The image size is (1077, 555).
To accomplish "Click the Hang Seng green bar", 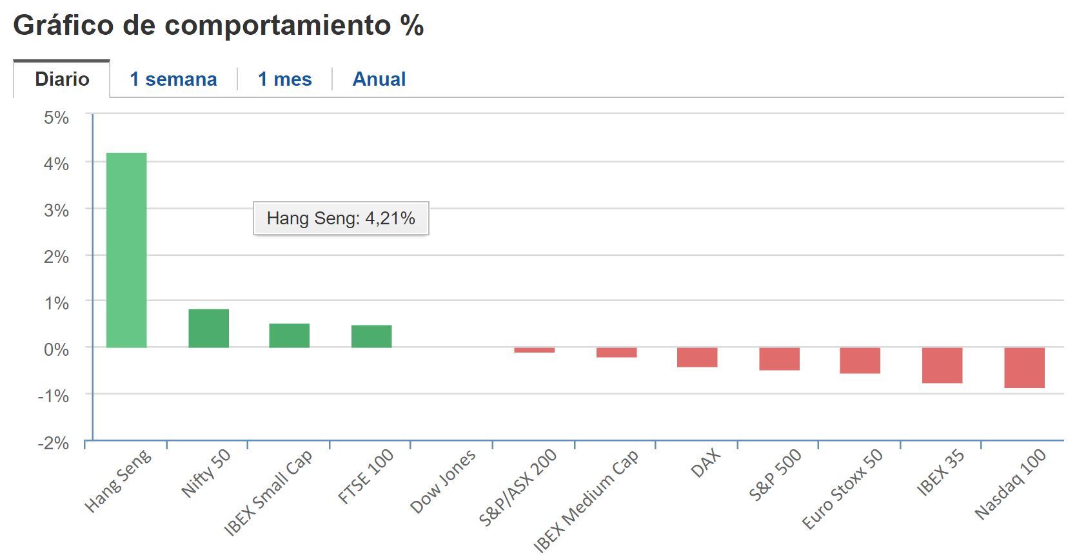I will point(126,250).
